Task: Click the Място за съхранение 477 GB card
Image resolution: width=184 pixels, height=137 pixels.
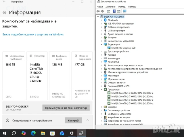Action: click(x=82, y=76)
